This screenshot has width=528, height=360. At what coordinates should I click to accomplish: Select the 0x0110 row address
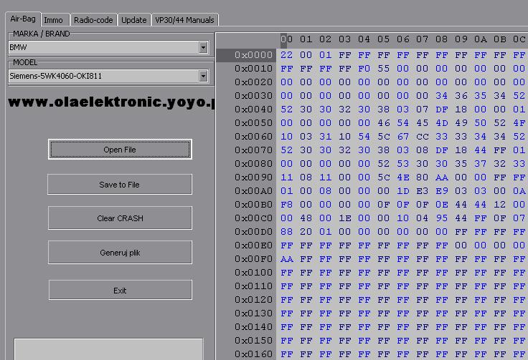pyautogui.click(x=253, y=286)
